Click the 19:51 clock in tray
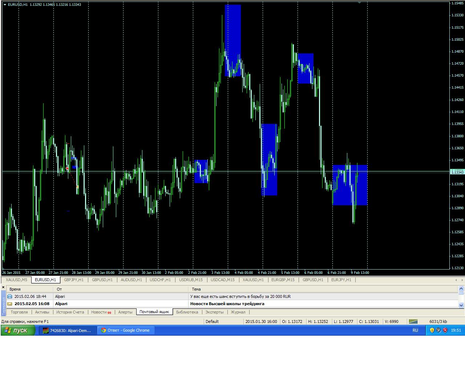 [456, 330]
